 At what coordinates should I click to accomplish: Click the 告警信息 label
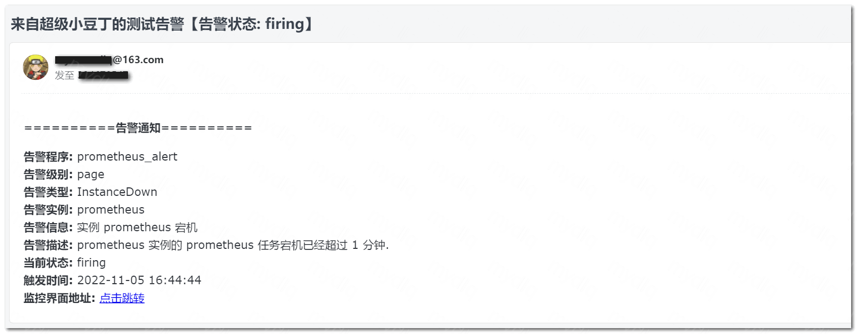pyautogui.click(x=48, y=227)
